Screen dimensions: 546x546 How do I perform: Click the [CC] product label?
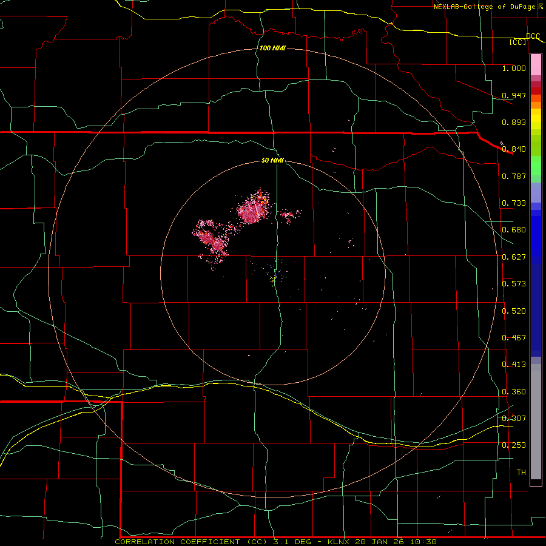[x=518, y=42]
